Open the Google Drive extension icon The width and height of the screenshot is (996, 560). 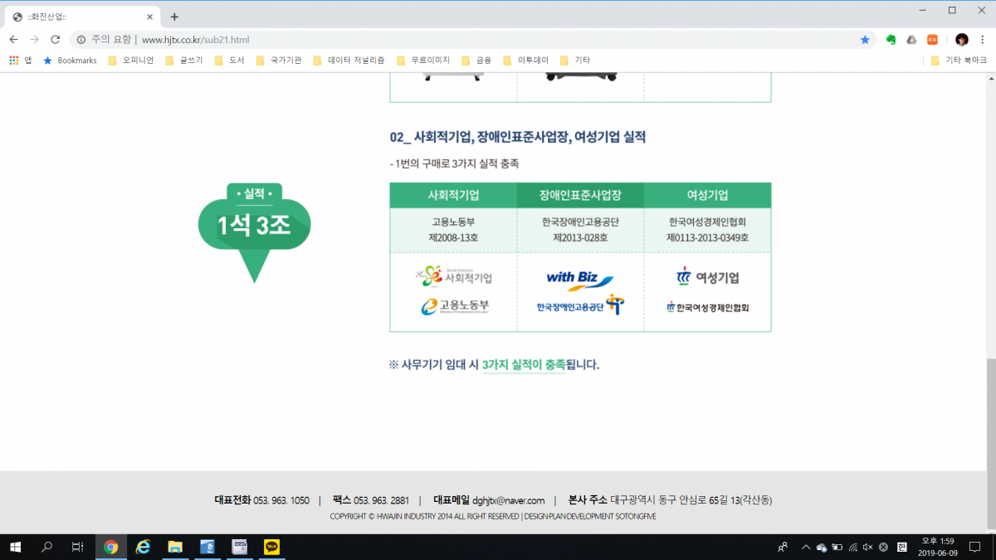pos(911,39)
